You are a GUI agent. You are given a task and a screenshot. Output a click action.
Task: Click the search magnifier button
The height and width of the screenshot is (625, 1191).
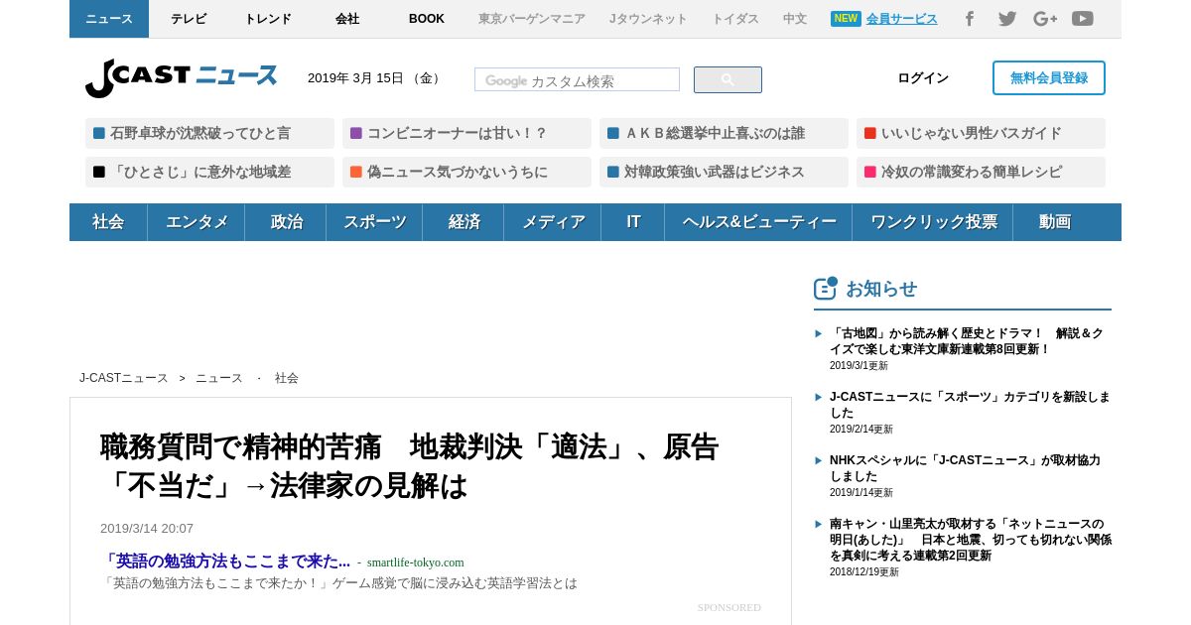(728, 80)
